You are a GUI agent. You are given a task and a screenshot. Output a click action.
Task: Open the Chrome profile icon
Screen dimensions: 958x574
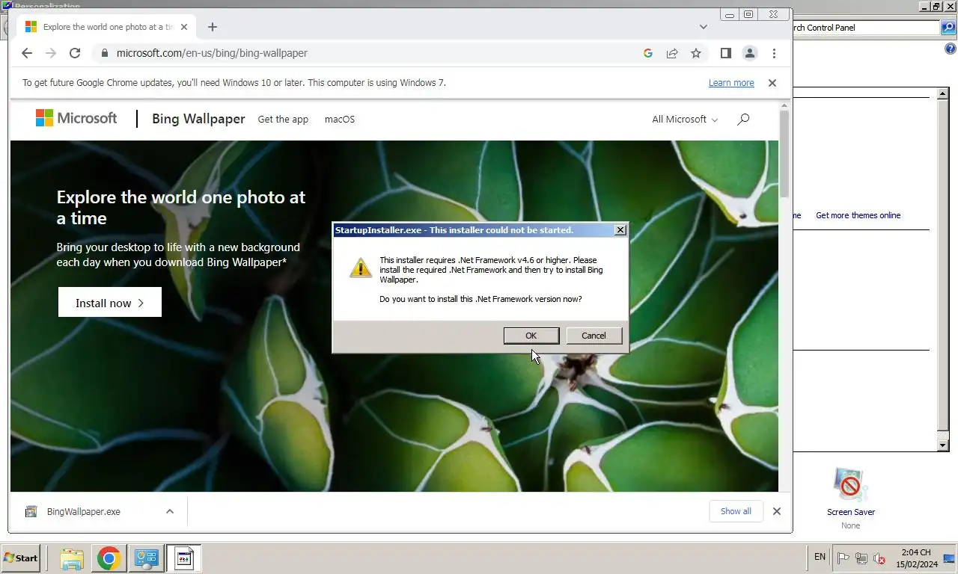pos(749,53)
